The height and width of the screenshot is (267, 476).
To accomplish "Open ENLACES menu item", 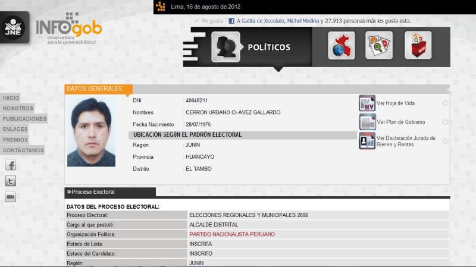I will click(x=15, y=129).
